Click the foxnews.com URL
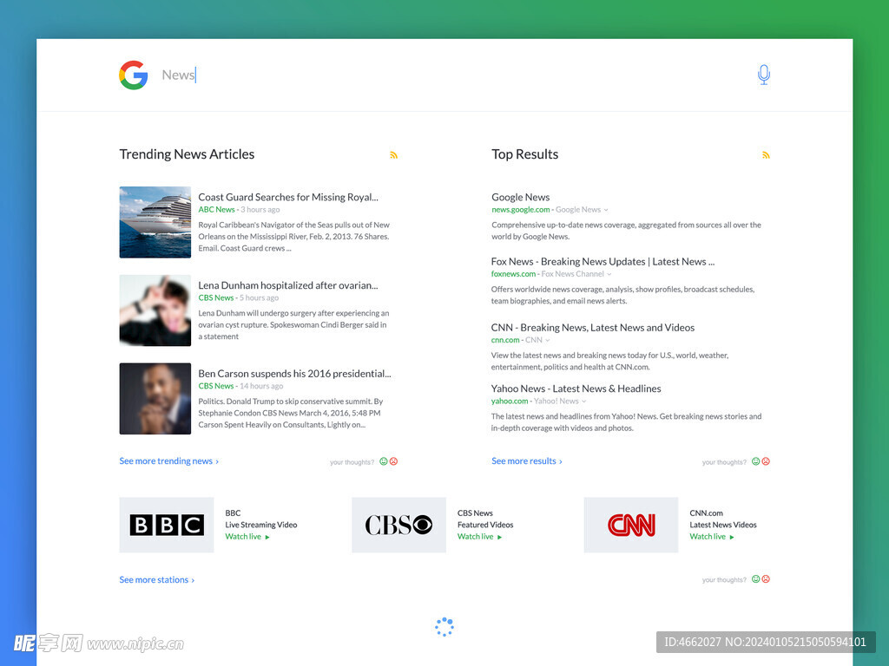889x666 pixels. point(513,274)
